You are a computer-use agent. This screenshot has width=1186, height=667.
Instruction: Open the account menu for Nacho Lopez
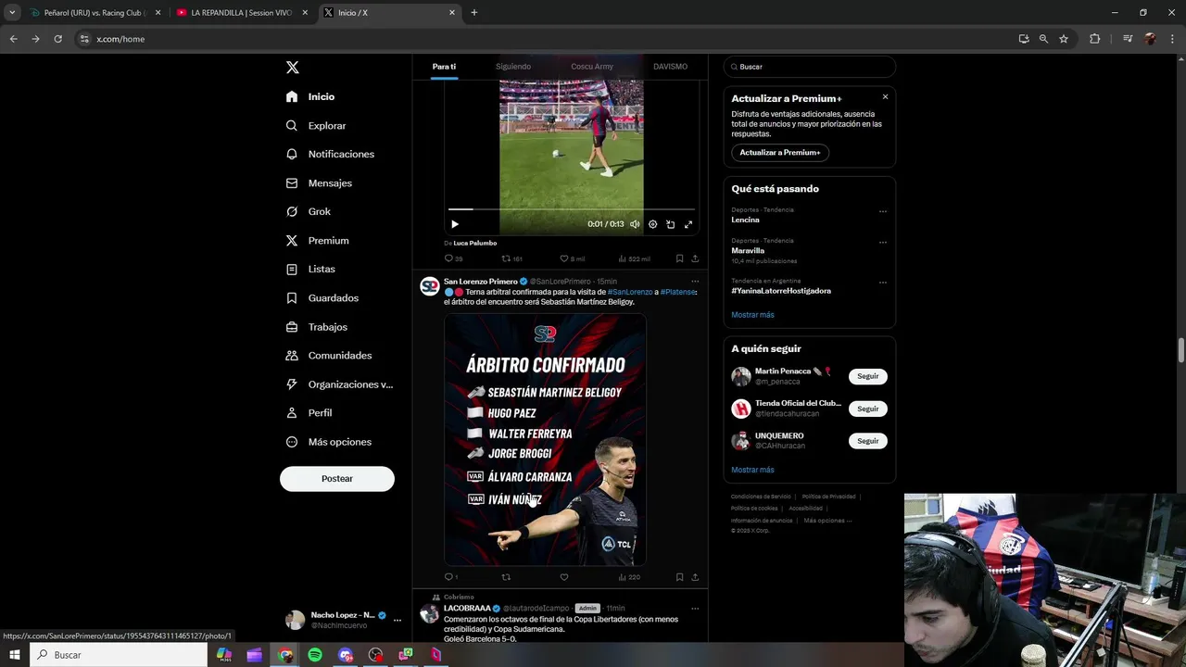click(344, 620)
